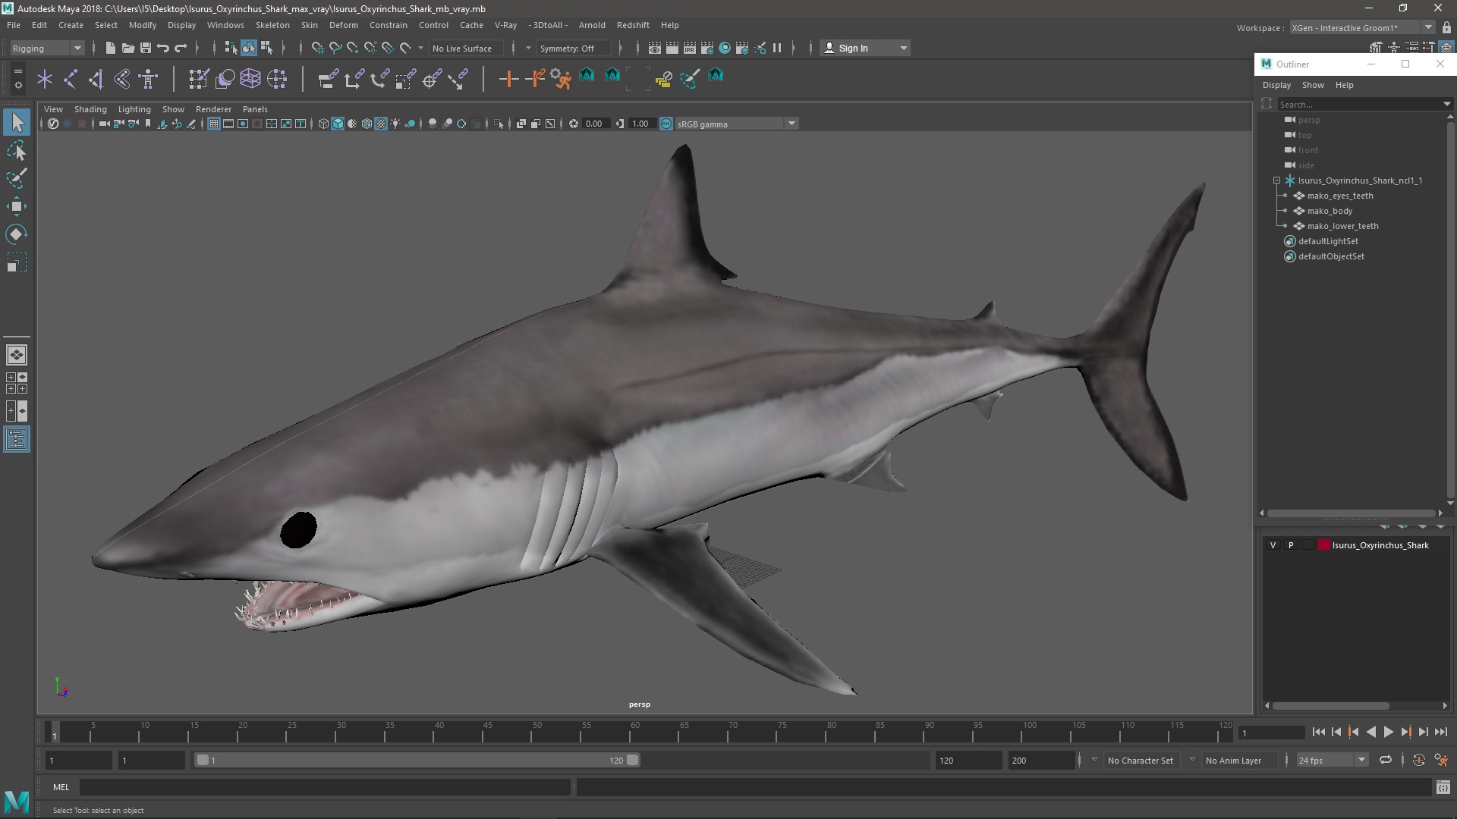The image size is (1457, 819).
Task: Toggle playback looping mode
Action: coord(1386,760)
